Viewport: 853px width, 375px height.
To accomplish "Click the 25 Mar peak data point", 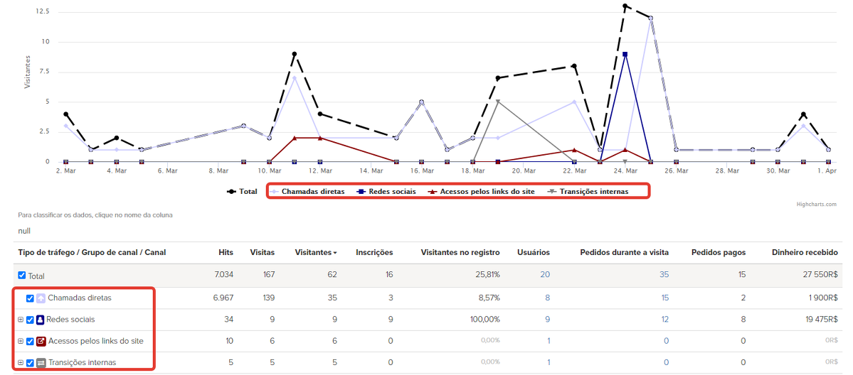I will coord(650,18).
